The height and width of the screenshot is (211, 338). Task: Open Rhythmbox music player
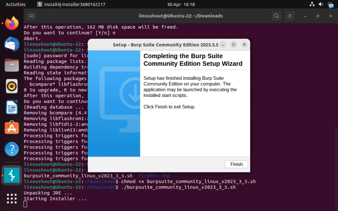[12, 86]
